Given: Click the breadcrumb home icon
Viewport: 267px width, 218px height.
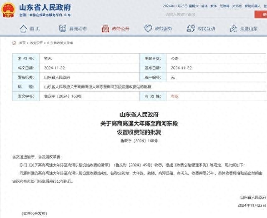Looking at the screenshot, I should (x=14, y=43).
